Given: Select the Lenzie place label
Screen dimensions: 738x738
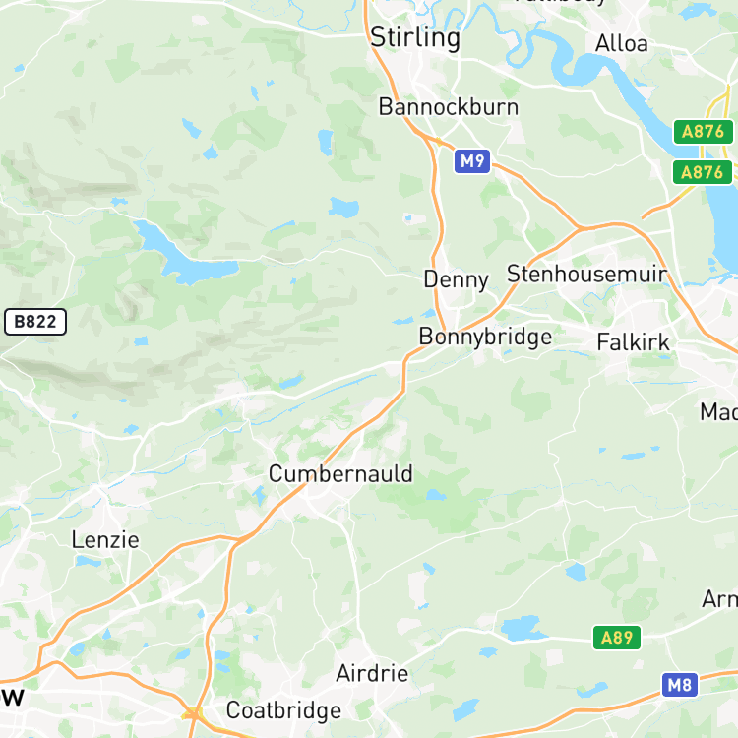Looking at the screenshot, I should [x=105, y=540].
